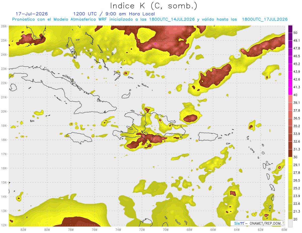
Task: Click the latitude label "12N"
Action: coord(4,225)
